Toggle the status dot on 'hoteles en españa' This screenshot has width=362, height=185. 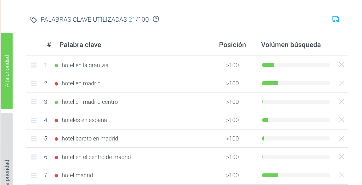coord(56,120)
